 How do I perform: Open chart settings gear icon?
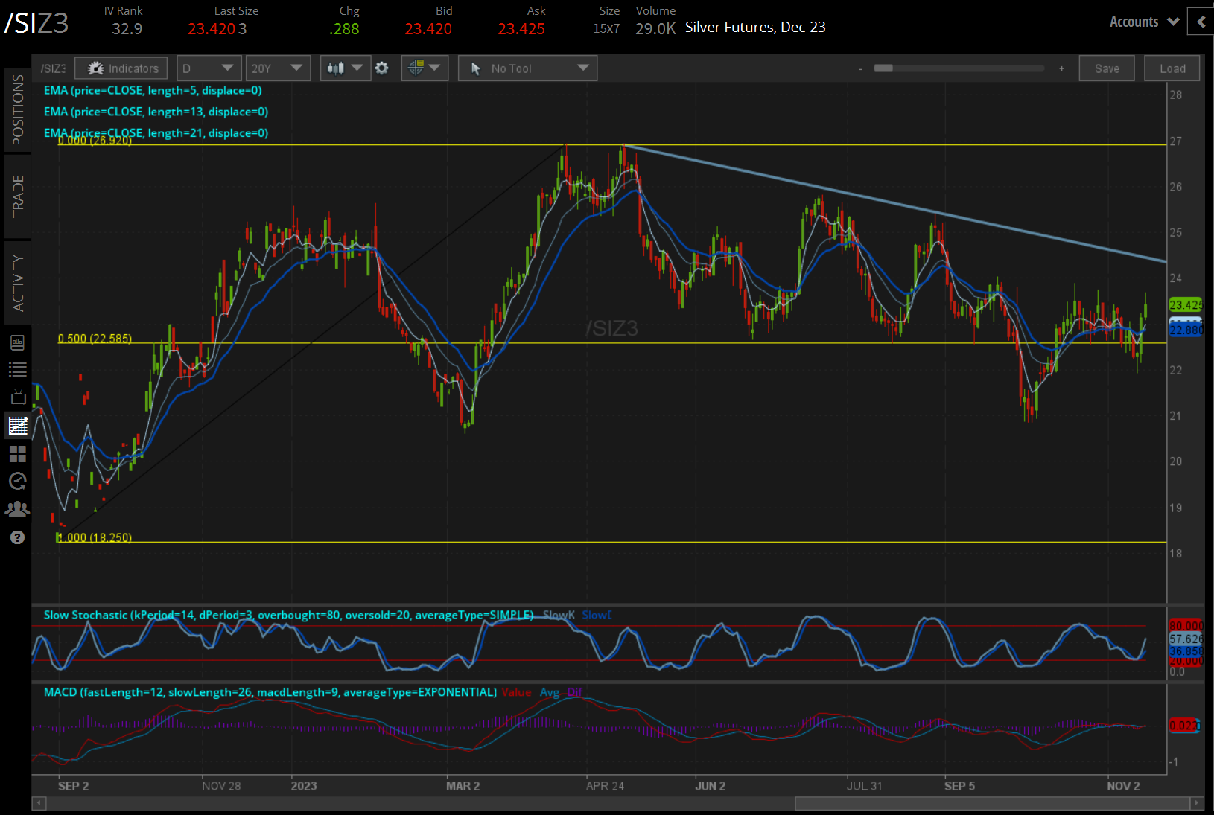(382, 68)
